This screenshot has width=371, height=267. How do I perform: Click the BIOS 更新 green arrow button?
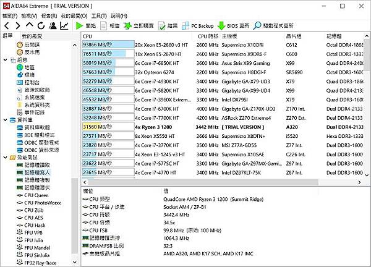tap(233, 25)
